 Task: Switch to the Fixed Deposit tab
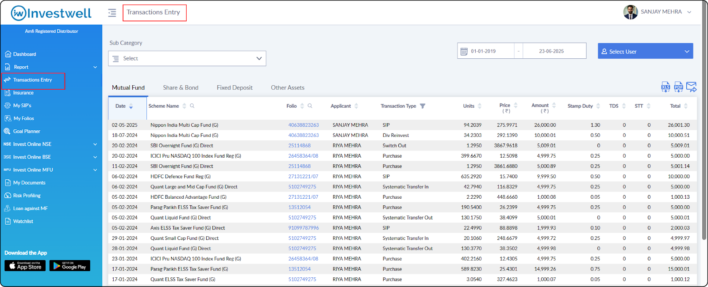235,87
